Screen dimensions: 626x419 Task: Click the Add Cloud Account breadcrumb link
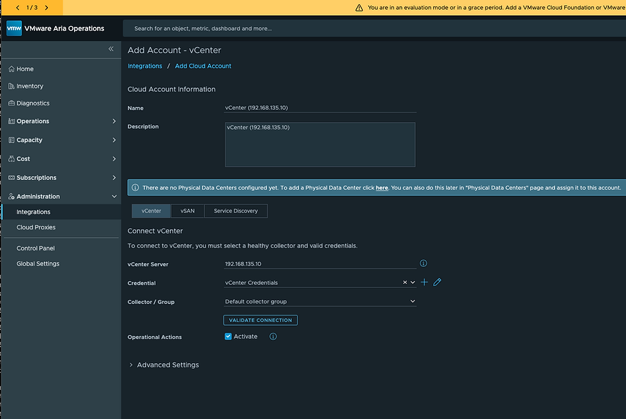tap(203, 66)
